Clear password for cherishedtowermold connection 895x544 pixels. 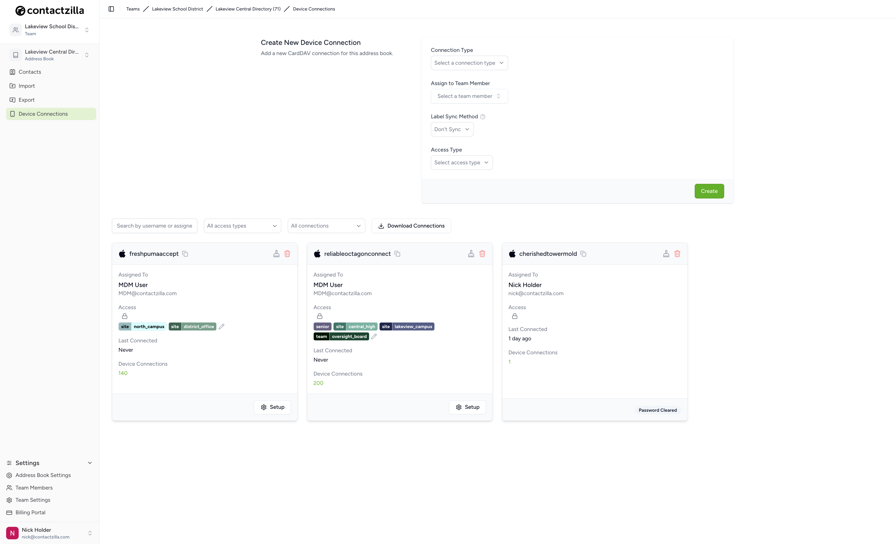tap(666, 254)
